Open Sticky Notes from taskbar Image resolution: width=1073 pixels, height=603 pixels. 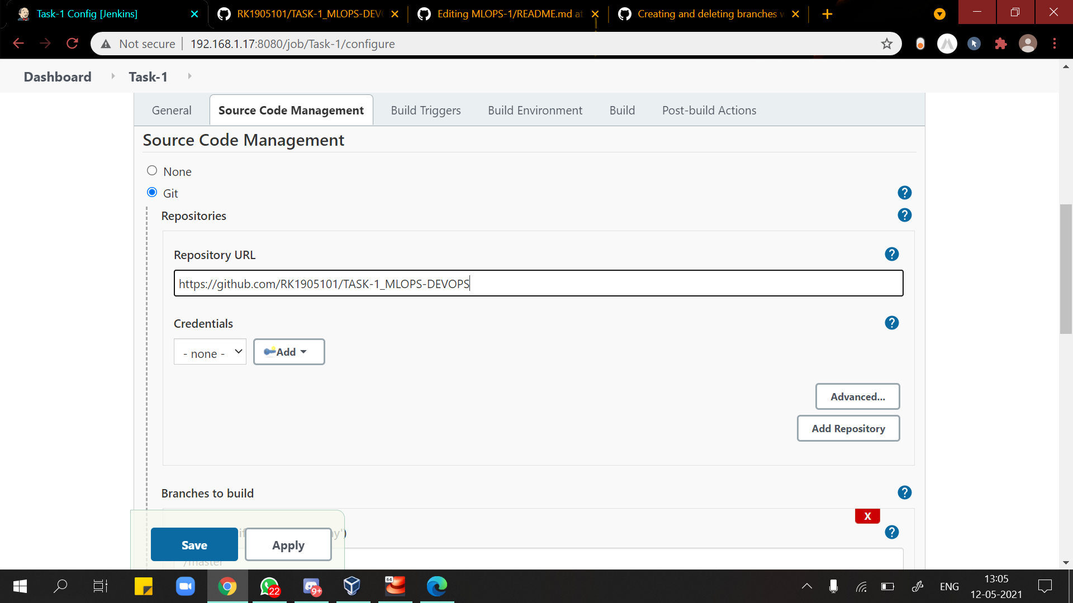(144, 586)
